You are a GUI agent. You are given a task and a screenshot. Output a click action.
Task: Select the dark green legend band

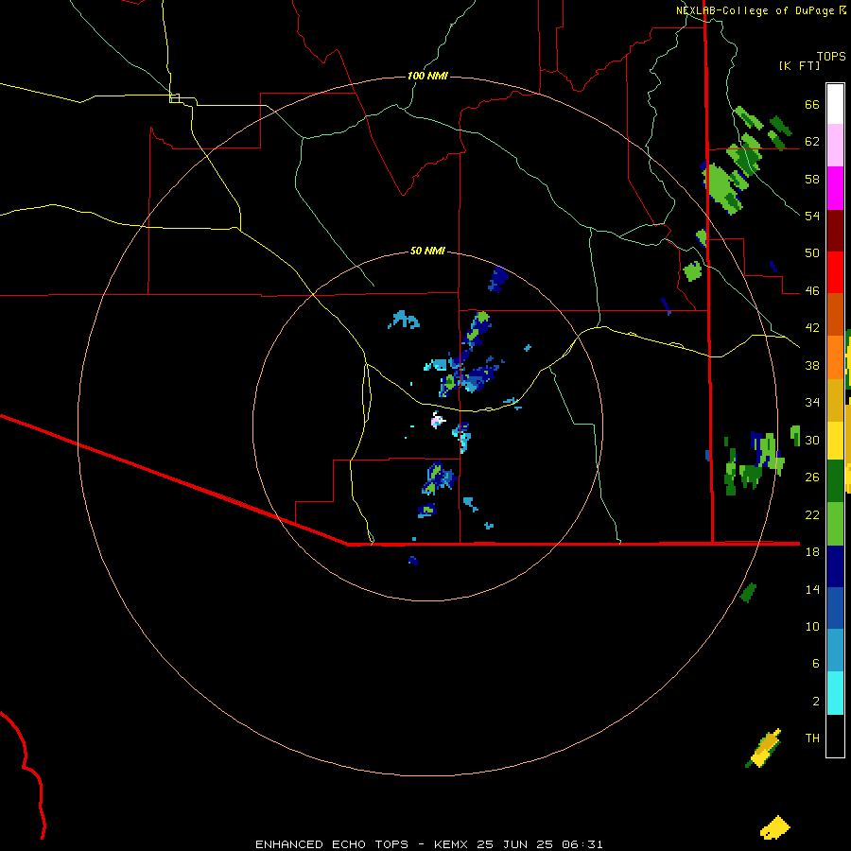[x=835, y=481]
